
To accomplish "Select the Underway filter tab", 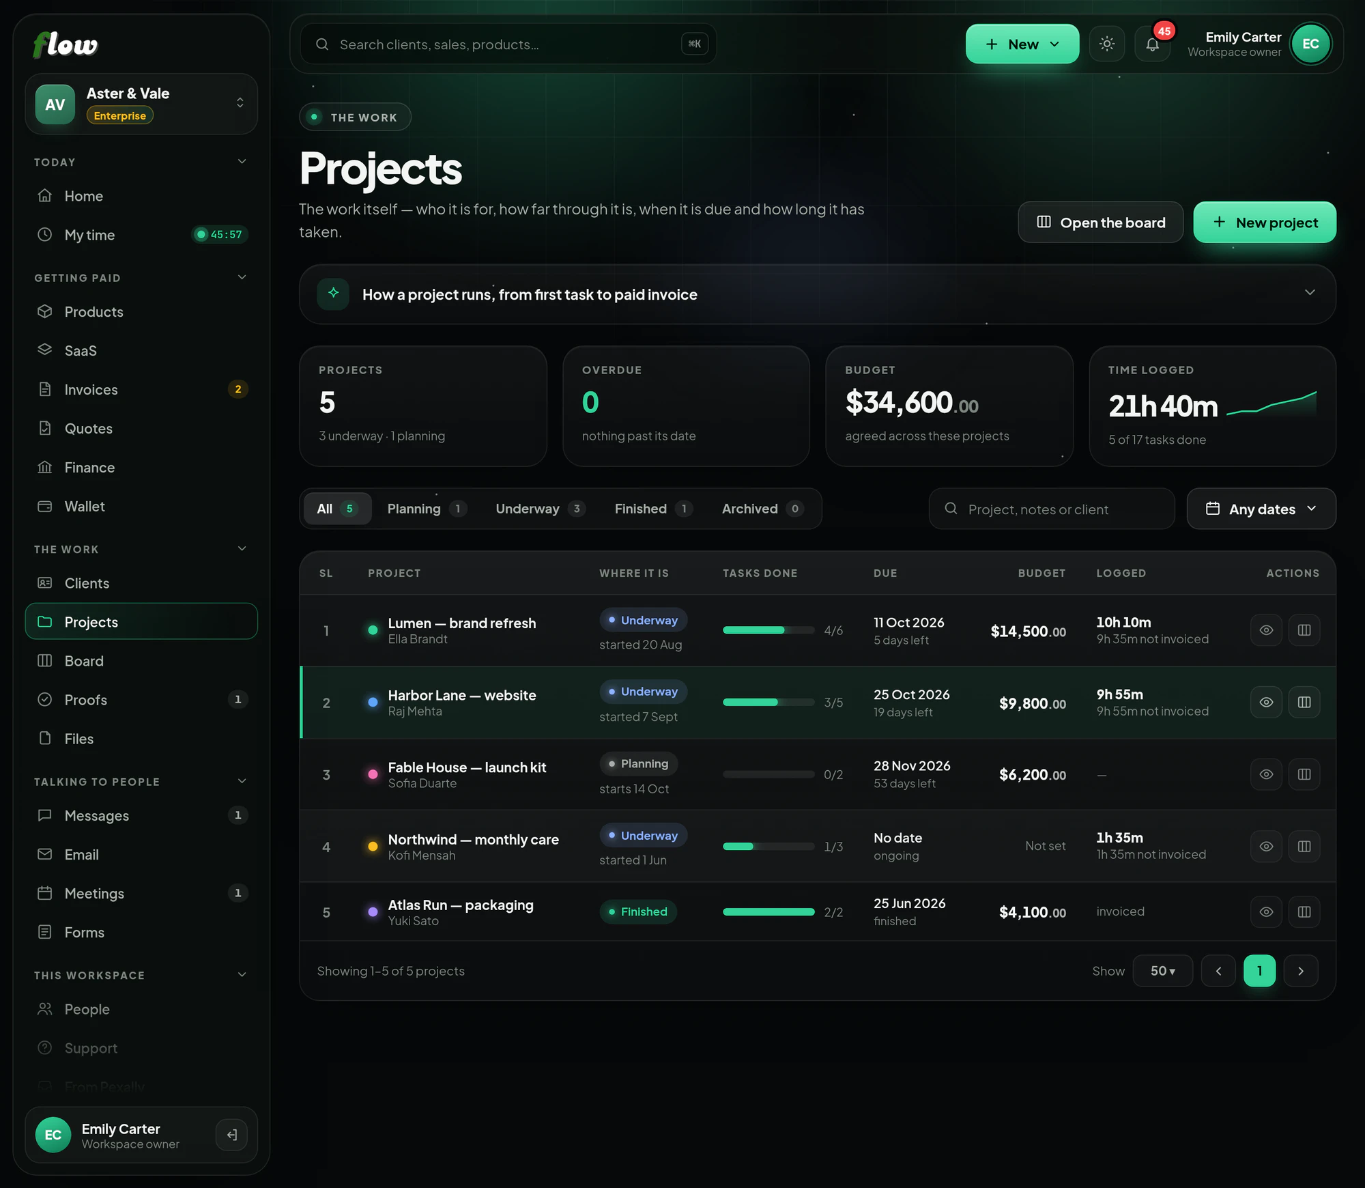I will tap(540, 509).
